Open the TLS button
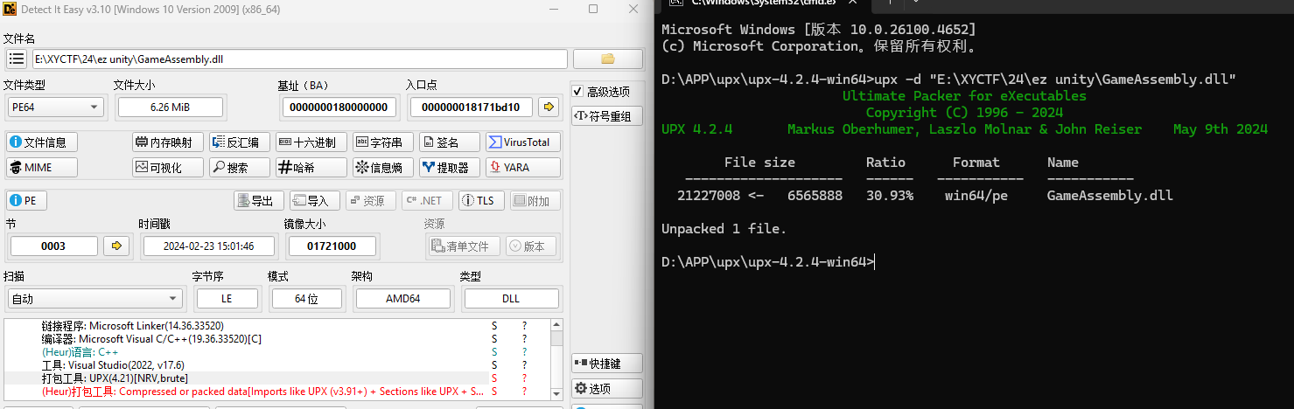The image size is (1294, 409). coord(481,200)
